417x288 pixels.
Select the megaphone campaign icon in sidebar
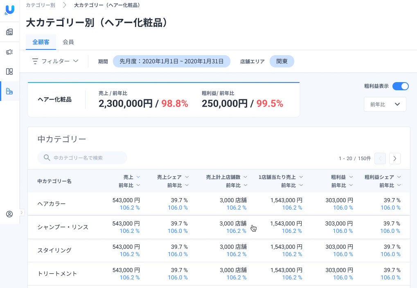pyautogui.click(x=9, y=52)
